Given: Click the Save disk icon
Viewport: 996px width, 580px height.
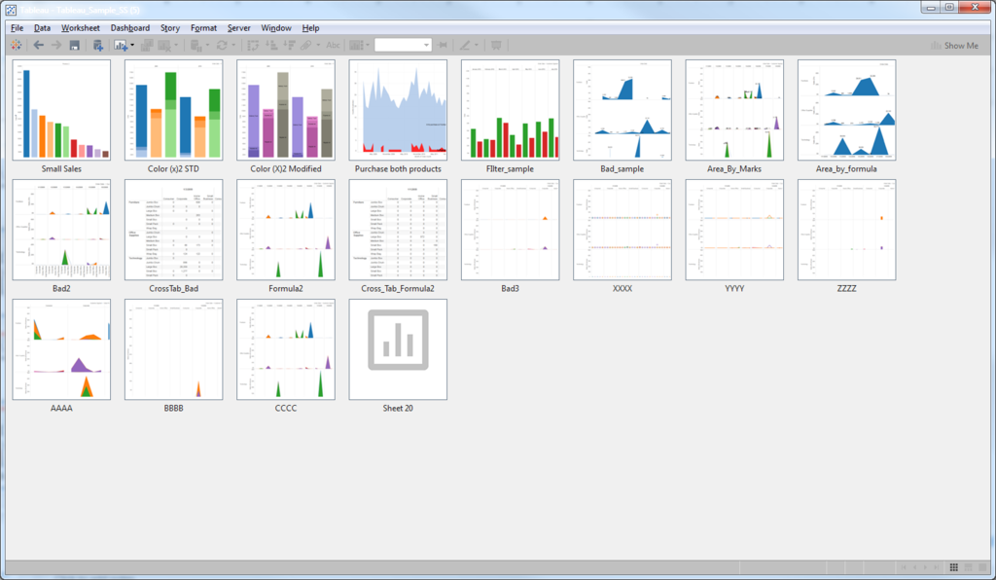Looking at the screenshot, I should [74, 45].
